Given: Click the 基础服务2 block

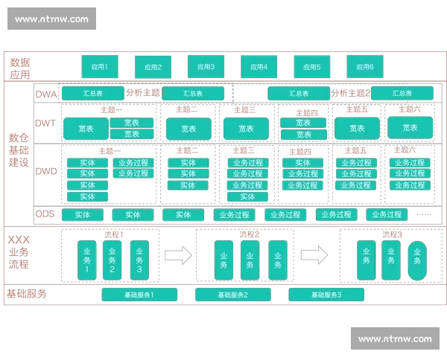Looking at the screenshot, I should (233, 295).
